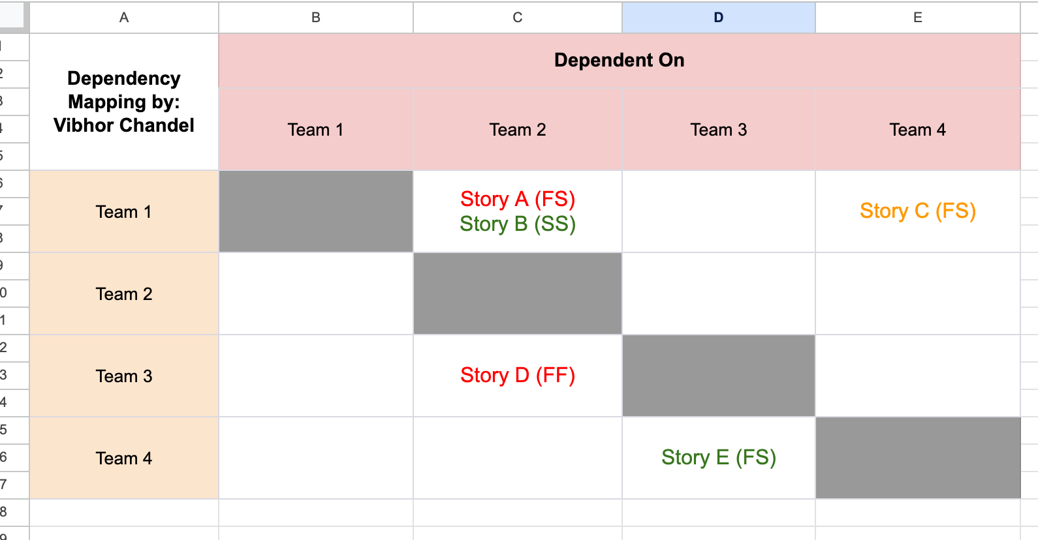Select the gray cell under Team 1 column

(315, 211)
